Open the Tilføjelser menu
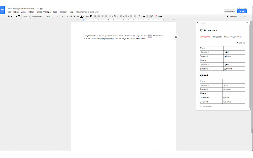Viewport: 253px width, 158px height. click(x=63, y=12)
